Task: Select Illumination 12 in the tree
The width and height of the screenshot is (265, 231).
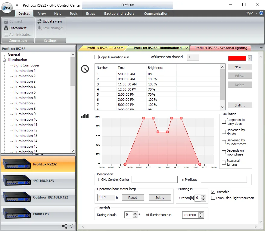Action: click(x=25, y=130)
